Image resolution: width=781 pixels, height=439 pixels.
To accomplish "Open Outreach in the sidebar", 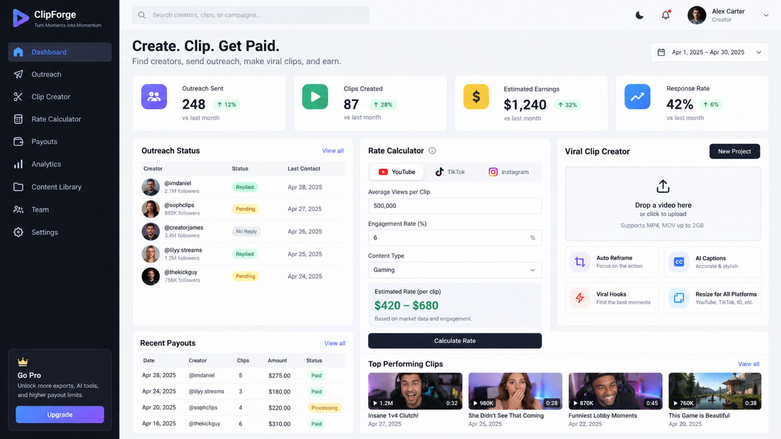I will coord(60,74).
